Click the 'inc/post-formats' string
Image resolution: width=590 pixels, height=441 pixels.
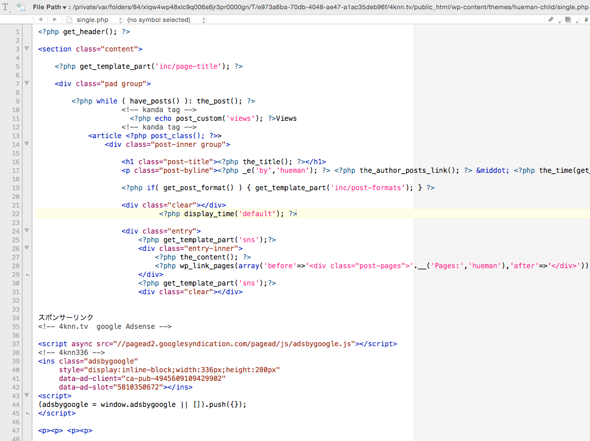[369, 188]
